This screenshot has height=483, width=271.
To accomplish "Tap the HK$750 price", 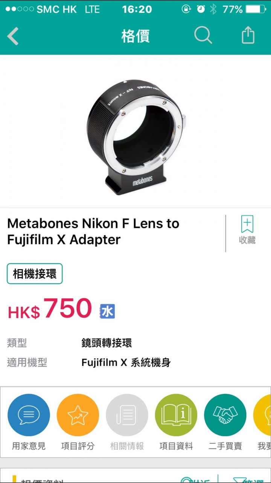I will (x=50, y=309).
